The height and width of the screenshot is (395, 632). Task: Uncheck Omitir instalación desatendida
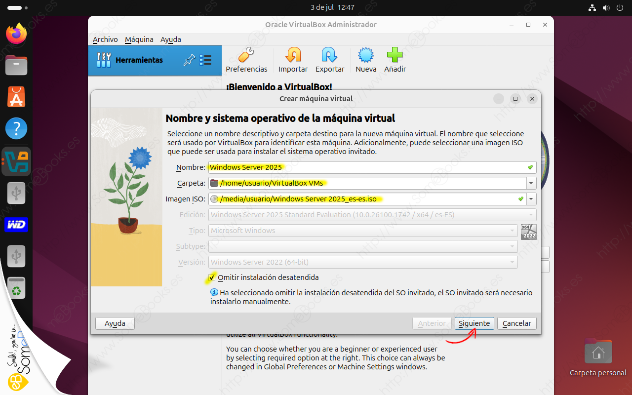click(212, 277)
